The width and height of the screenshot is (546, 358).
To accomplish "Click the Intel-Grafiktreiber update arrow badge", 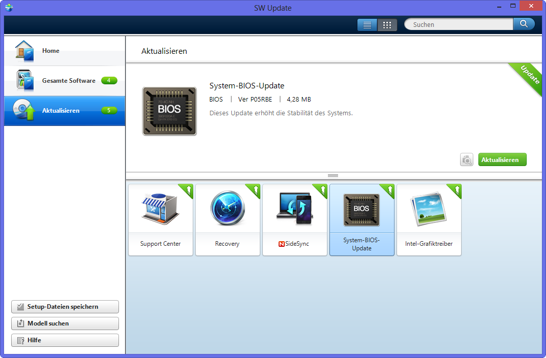I will point(456,190).
